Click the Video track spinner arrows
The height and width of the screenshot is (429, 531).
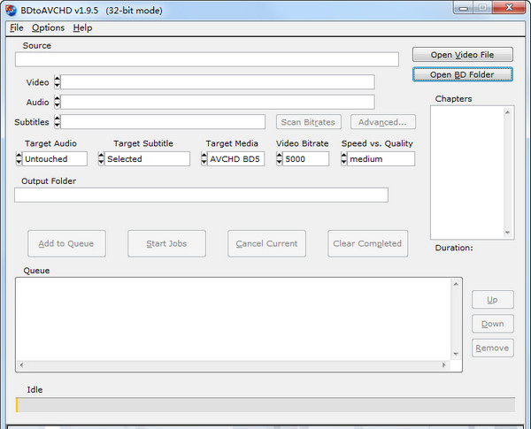click(58, 82)
